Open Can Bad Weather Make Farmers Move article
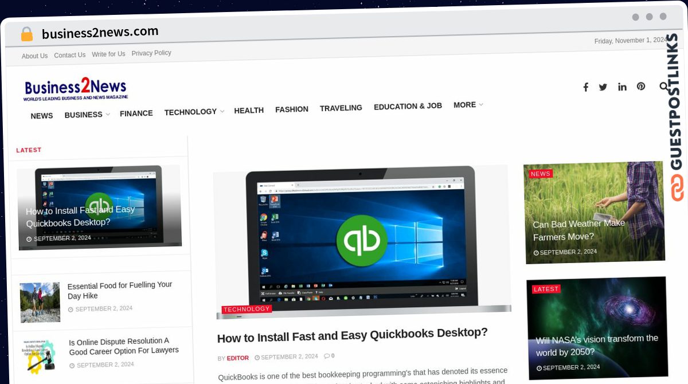This screenshot has width=688, height=384. (578, 230)
